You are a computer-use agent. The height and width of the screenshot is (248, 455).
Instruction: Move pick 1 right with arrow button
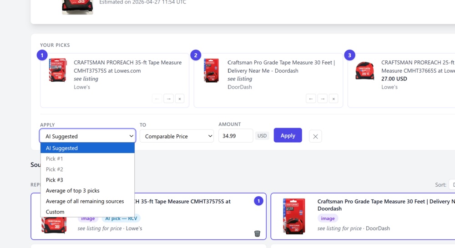[x=168, y=99]
